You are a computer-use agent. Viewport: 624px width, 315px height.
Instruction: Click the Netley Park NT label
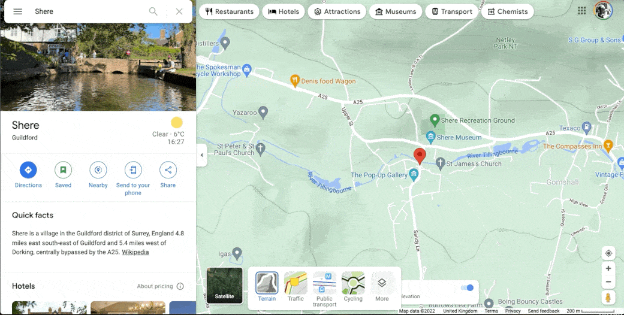(505, 43)
